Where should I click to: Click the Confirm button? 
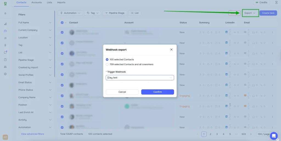(158, 92)
